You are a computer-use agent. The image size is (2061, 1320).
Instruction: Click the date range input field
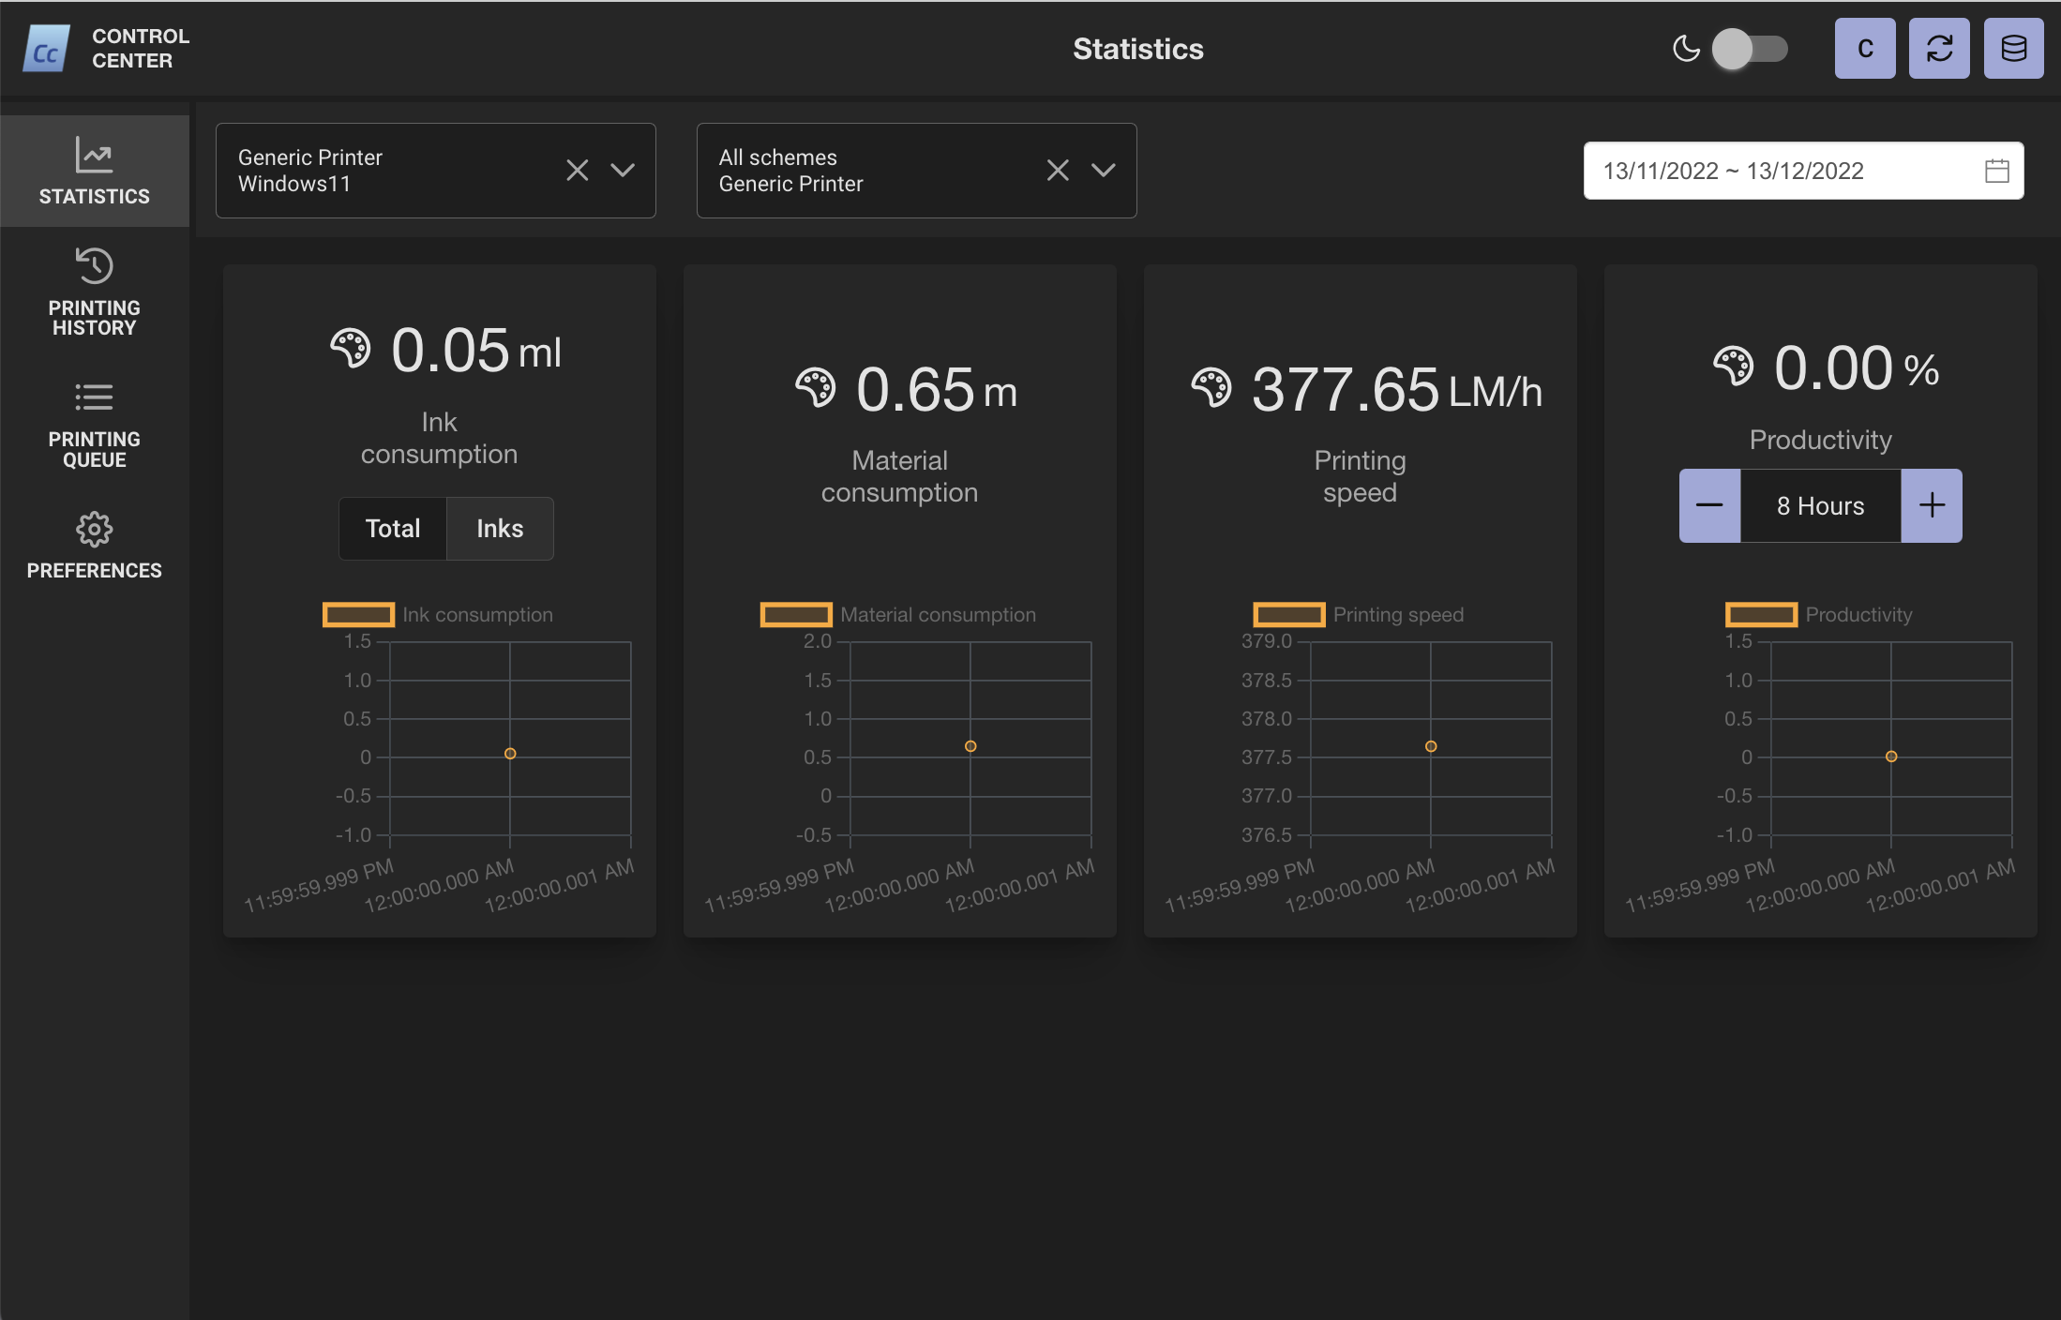click(1782, 171)
